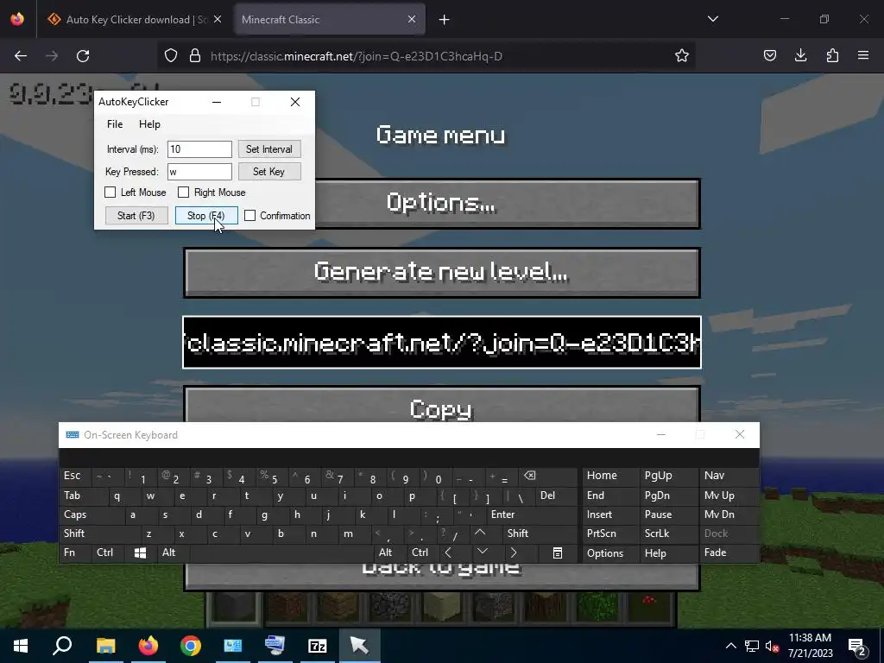The image size is (884, 663).
Task: Reload the Minecraft Classic page
Action: click(x=83, y=56)
